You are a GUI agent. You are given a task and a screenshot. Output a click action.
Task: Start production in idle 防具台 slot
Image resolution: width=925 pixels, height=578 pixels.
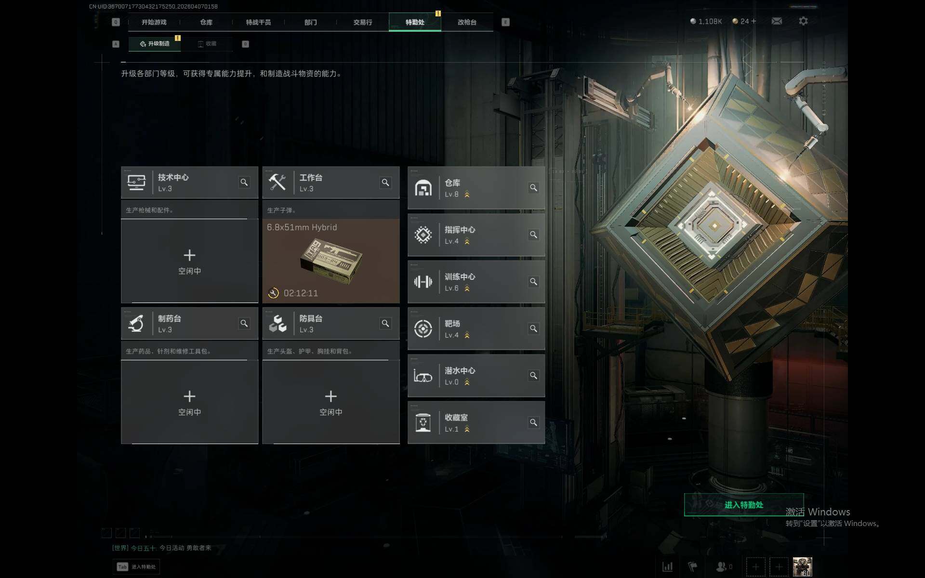[331, 402]
